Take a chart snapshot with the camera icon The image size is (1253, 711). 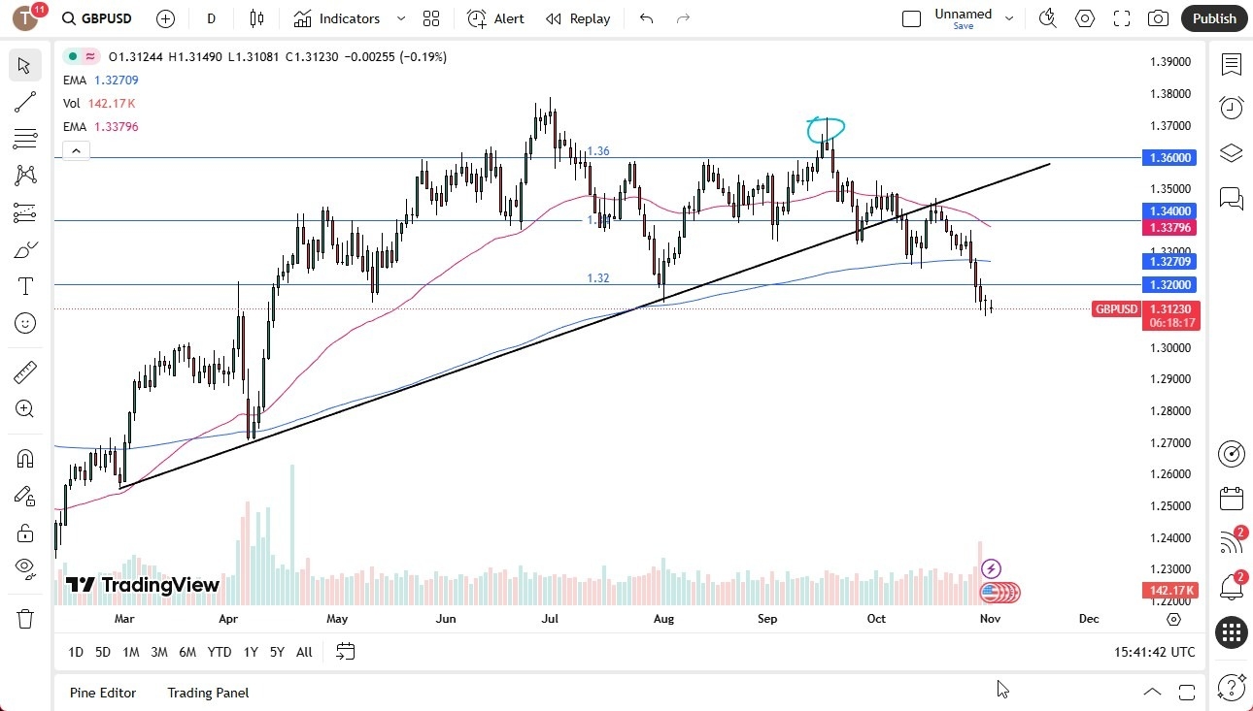tap(1158, 18)
